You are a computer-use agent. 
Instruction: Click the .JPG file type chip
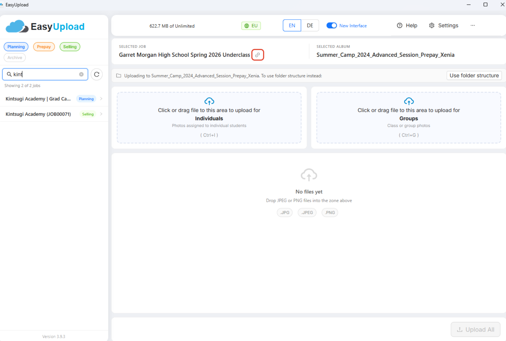pos(285,212)
